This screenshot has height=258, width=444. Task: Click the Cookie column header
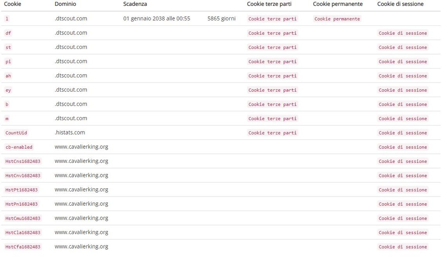tap(13, 4)
